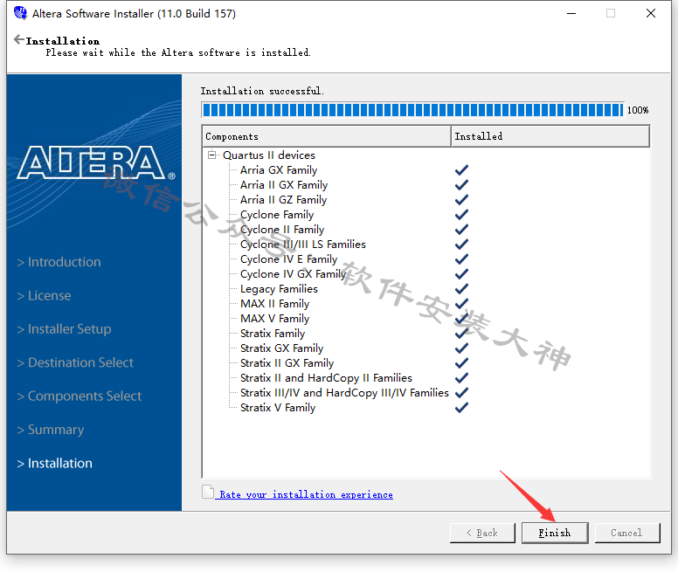Image resolution: width=678 pixels, height=579 pixels.
Task: Select Stratix II and HardCopy II Families row
Action: 326,378
